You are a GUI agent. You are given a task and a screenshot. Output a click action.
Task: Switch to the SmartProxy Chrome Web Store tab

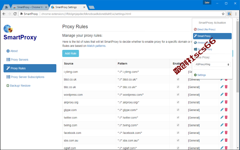click(29, 7)
